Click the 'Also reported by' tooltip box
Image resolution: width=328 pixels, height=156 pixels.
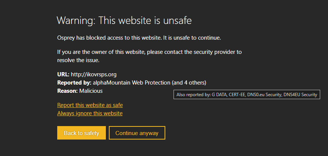[247, 95]
